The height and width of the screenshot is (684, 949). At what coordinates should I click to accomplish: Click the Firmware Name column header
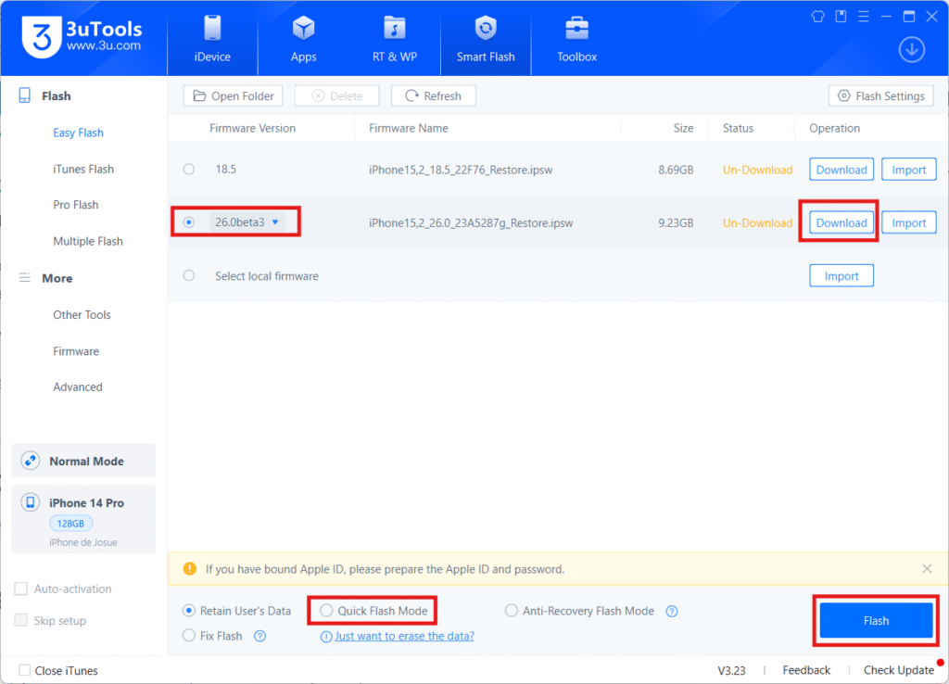(409, 128)
